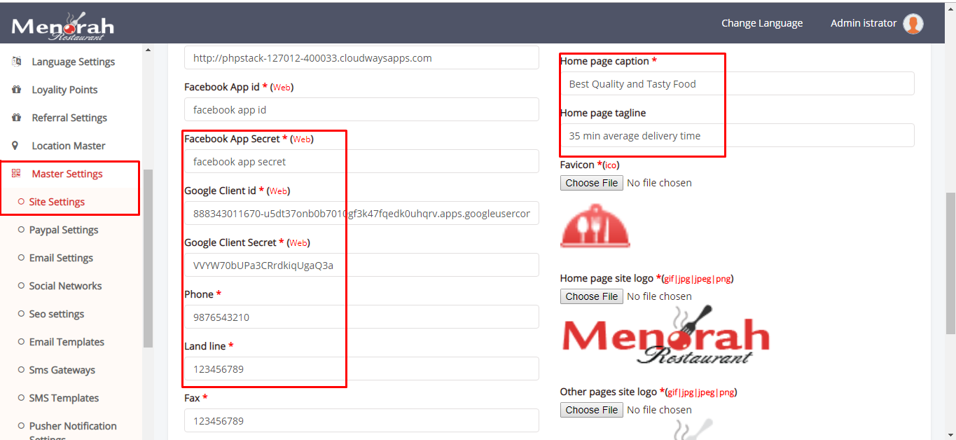The image size is (956, 440).
Task: Select the Referral Settings gift icon
Action: point(16,118)
